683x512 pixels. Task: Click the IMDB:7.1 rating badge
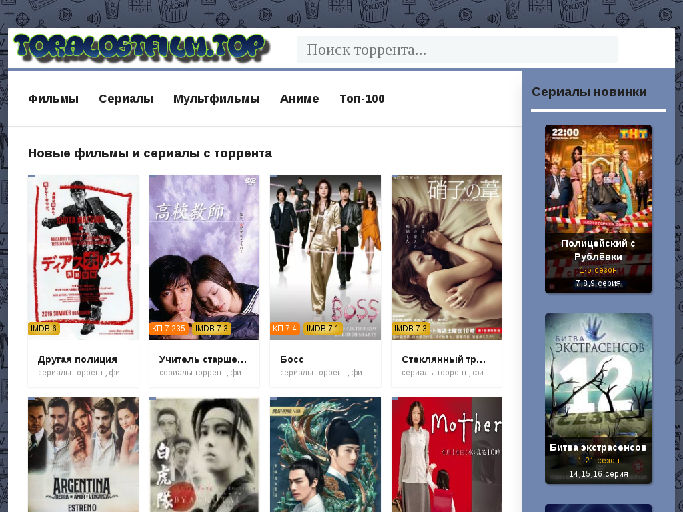323,329
